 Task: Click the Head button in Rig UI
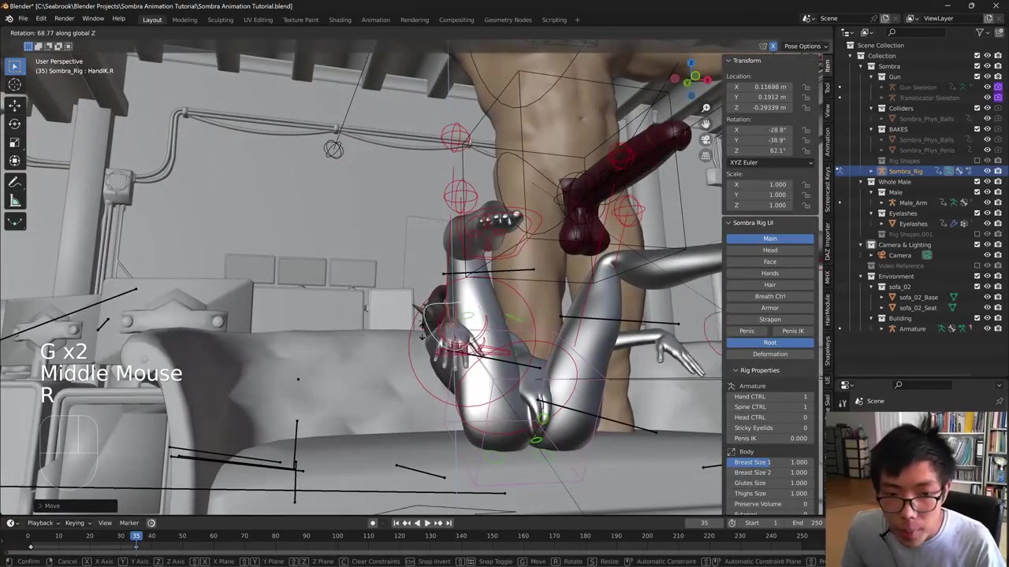(x=769, y=250)
